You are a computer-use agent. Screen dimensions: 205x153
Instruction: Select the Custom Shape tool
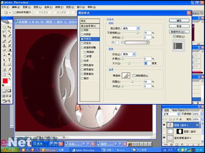point(9,65)
